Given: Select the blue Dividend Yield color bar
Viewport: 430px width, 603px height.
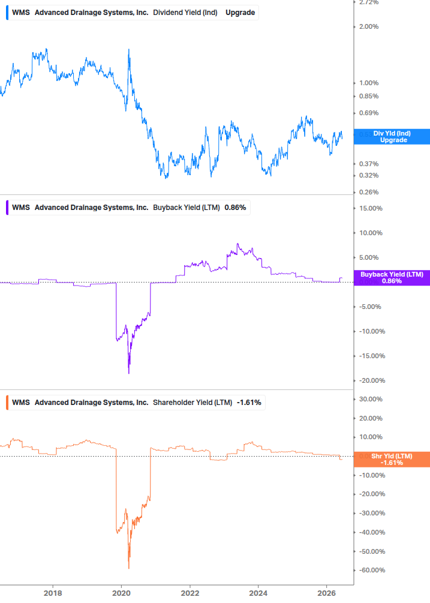Looking at the screenshot, I should 7,13.
